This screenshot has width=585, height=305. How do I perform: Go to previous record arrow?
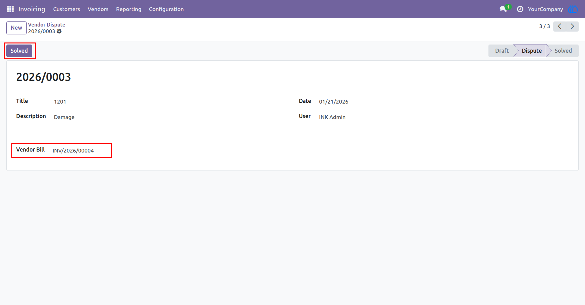point(560,27)
